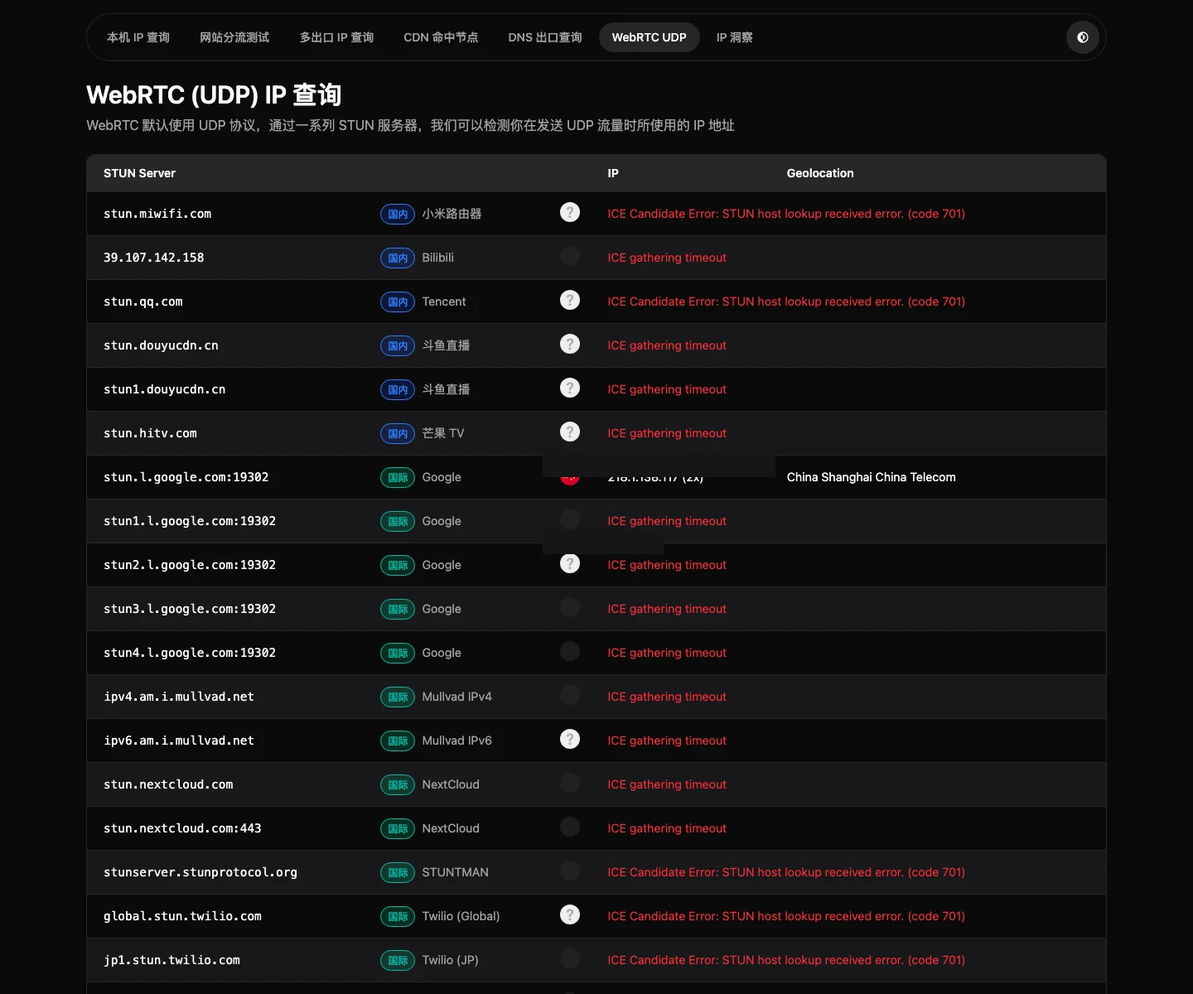The height and width of the screenshot is (994, 1193).
Task: Select the stun.l.google.com:19302 server name
Action: pyautogui.click(x=186, y=477)
